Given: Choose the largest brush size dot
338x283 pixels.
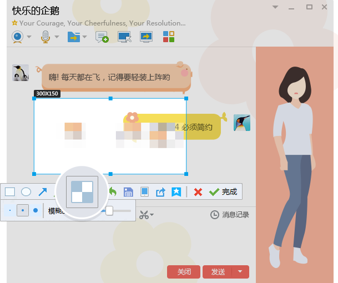Looking at the screenshot, I should [x=36, y=211].
